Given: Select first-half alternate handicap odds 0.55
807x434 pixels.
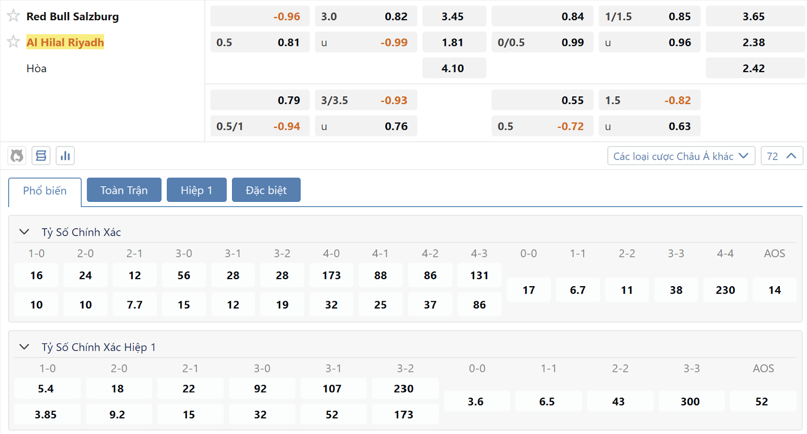Looking at the screenshot, I should (x=542, y=100).
